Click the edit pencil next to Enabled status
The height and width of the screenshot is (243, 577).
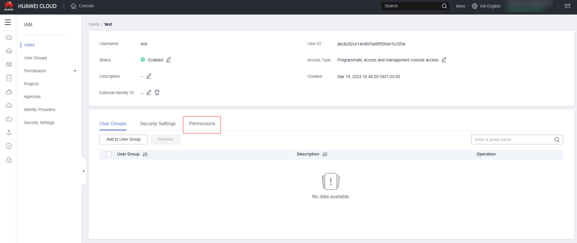point(168,60)
